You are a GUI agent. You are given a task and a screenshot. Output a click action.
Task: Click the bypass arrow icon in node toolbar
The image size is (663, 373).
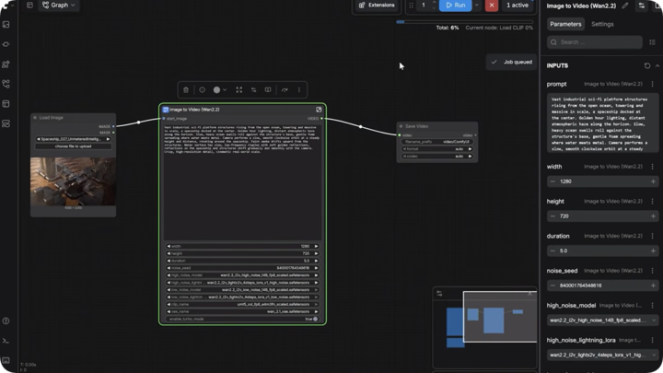[285, 89]
